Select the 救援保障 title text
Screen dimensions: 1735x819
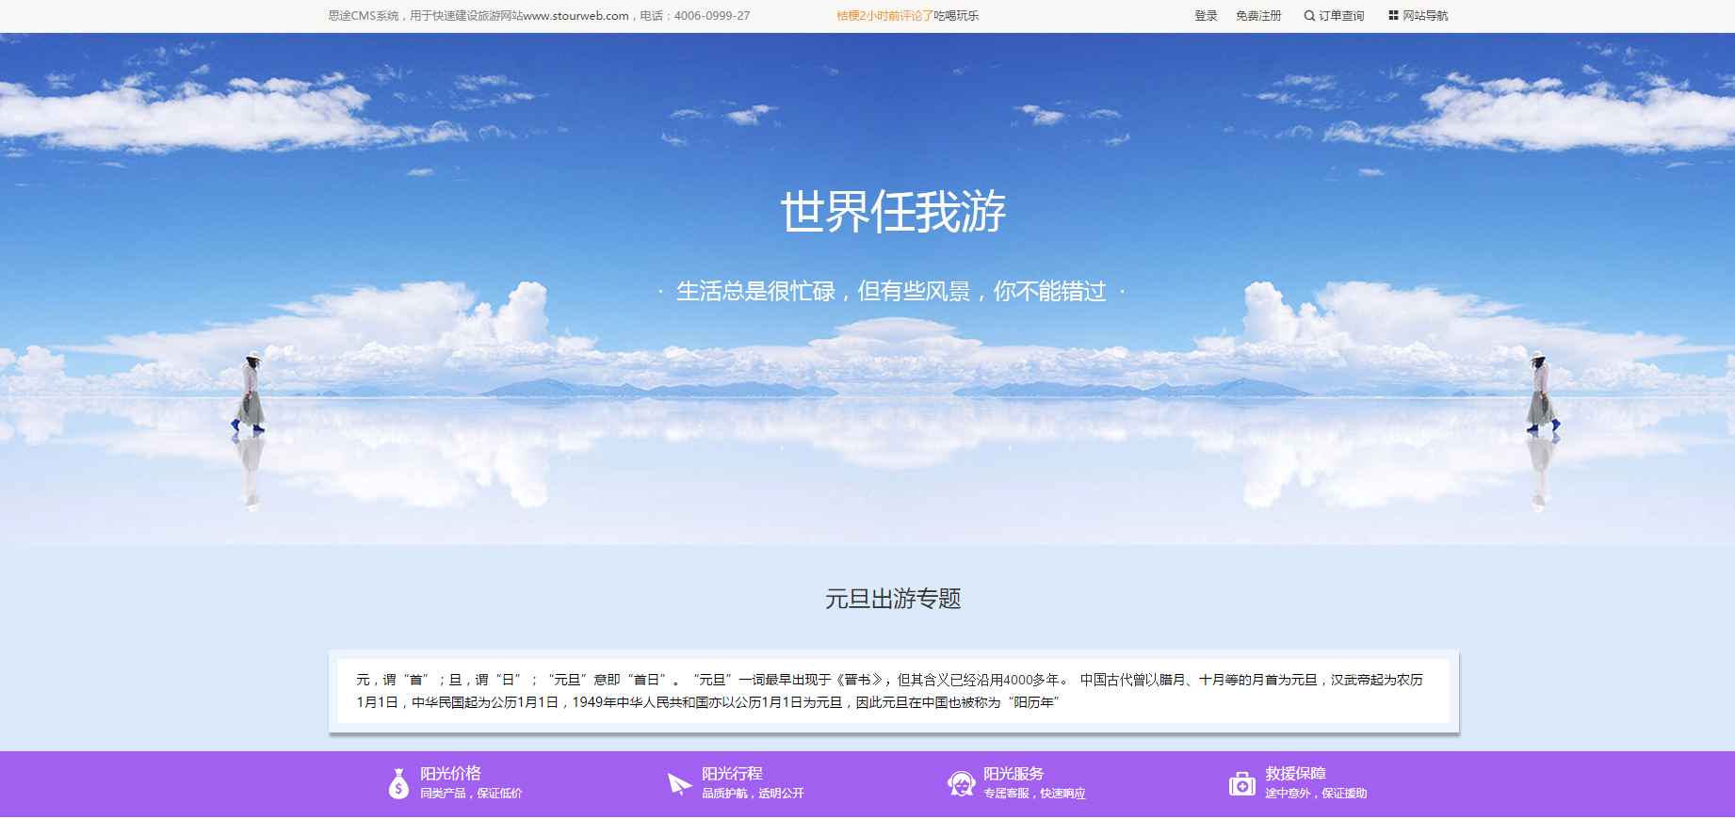(x=1295, y=773)
